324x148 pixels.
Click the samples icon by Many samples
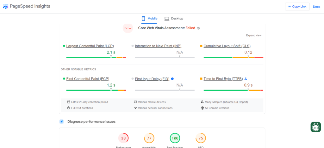(x=202, y=102)
